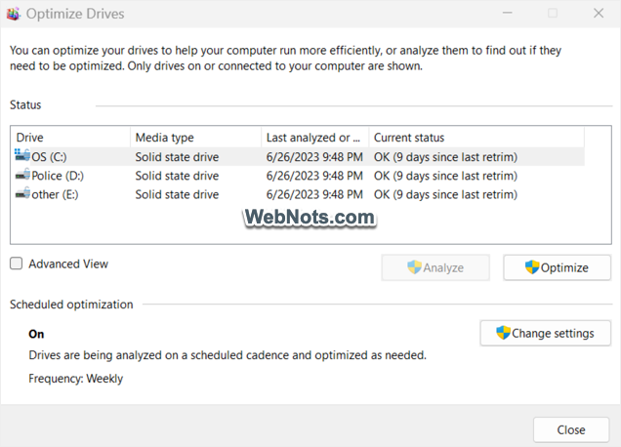621x447 pixels.
Task: Minimize the Optimize Drives window
Action: [508, 13]
